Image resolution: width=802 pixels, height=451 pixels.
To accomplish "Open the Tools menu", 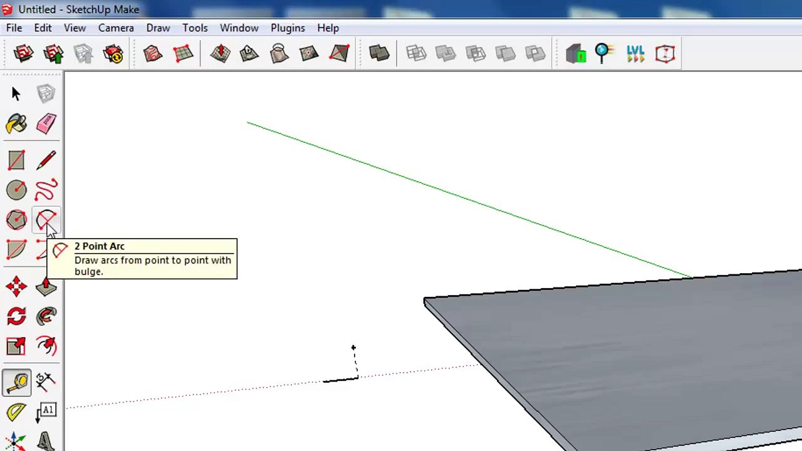I will pyautogui.click(x=195, y=28).
